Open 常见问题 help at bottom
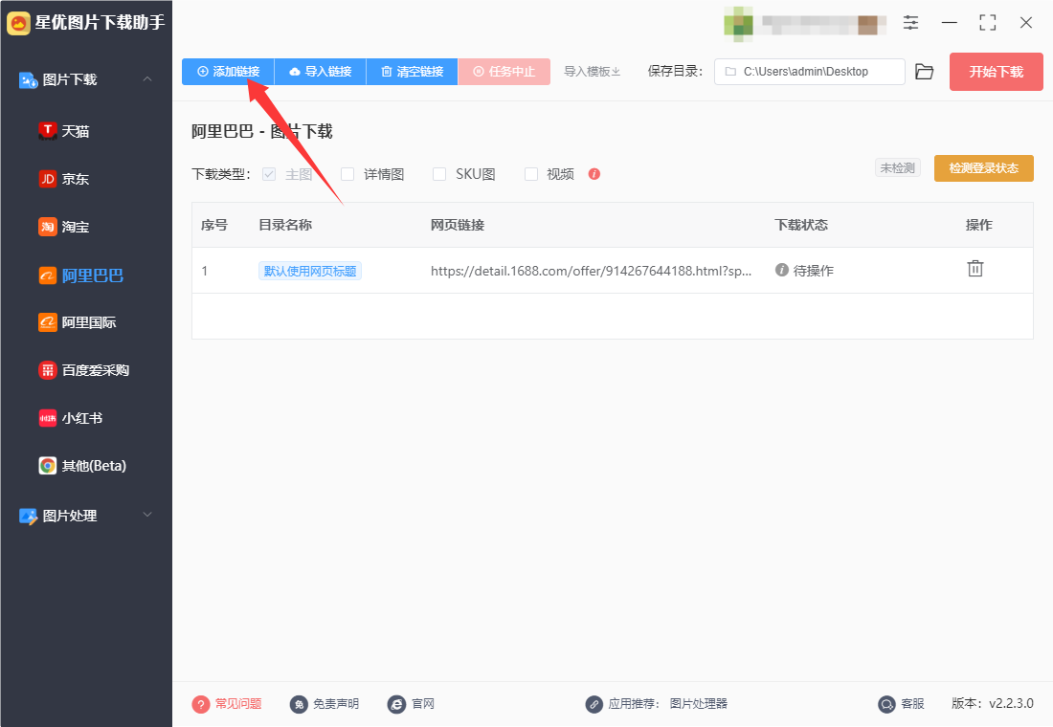 click(x=226, y=703)
